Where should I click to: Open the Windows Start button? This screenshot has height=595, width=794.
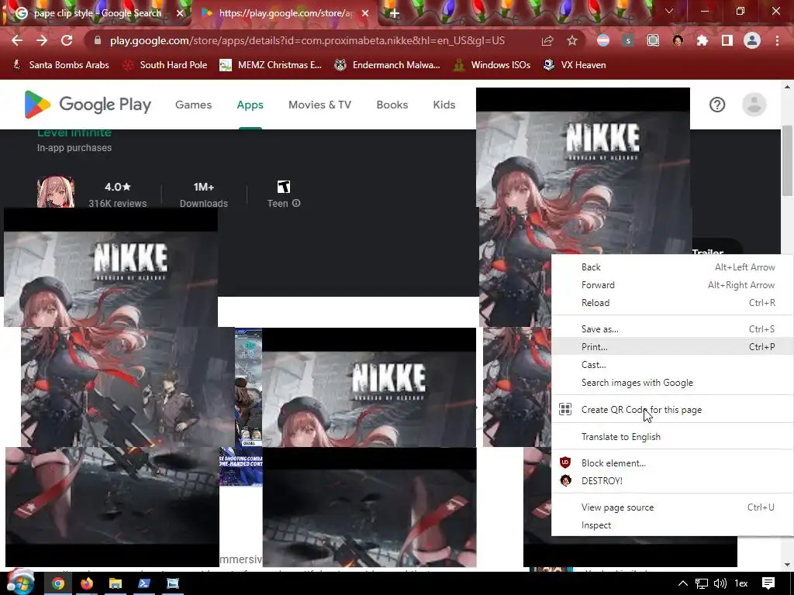point(19,583)
